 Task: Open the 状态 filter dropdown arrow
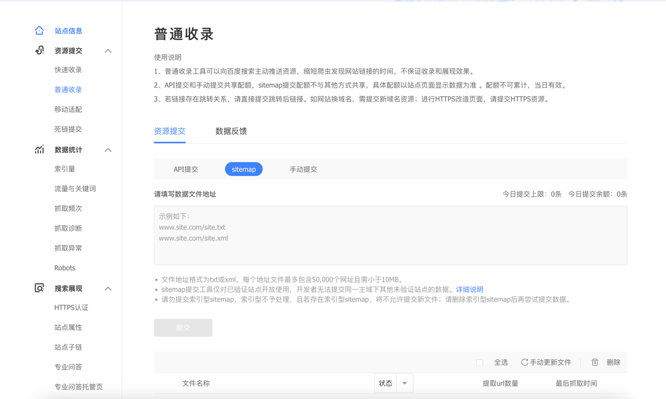point(404,383)
